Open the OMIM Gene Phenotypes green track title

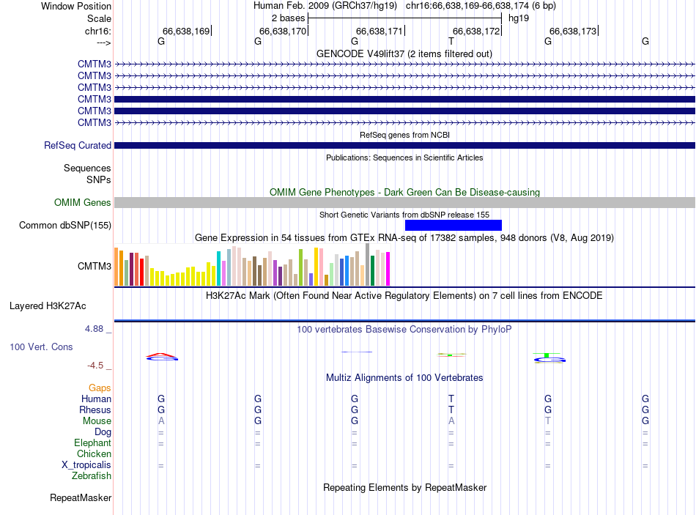(404, 192)
